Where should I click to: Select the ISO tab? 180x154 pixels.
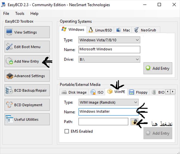pos(97,92)
